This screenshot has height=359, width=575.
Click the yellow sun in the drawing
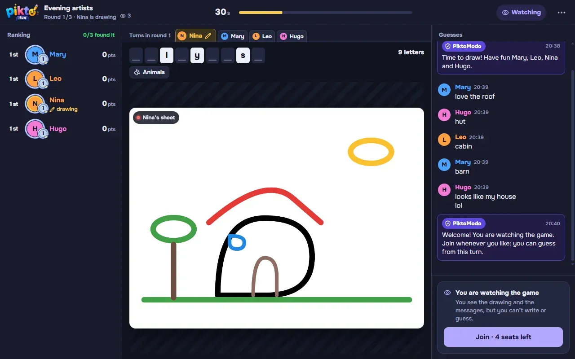(x=371, y=152)
